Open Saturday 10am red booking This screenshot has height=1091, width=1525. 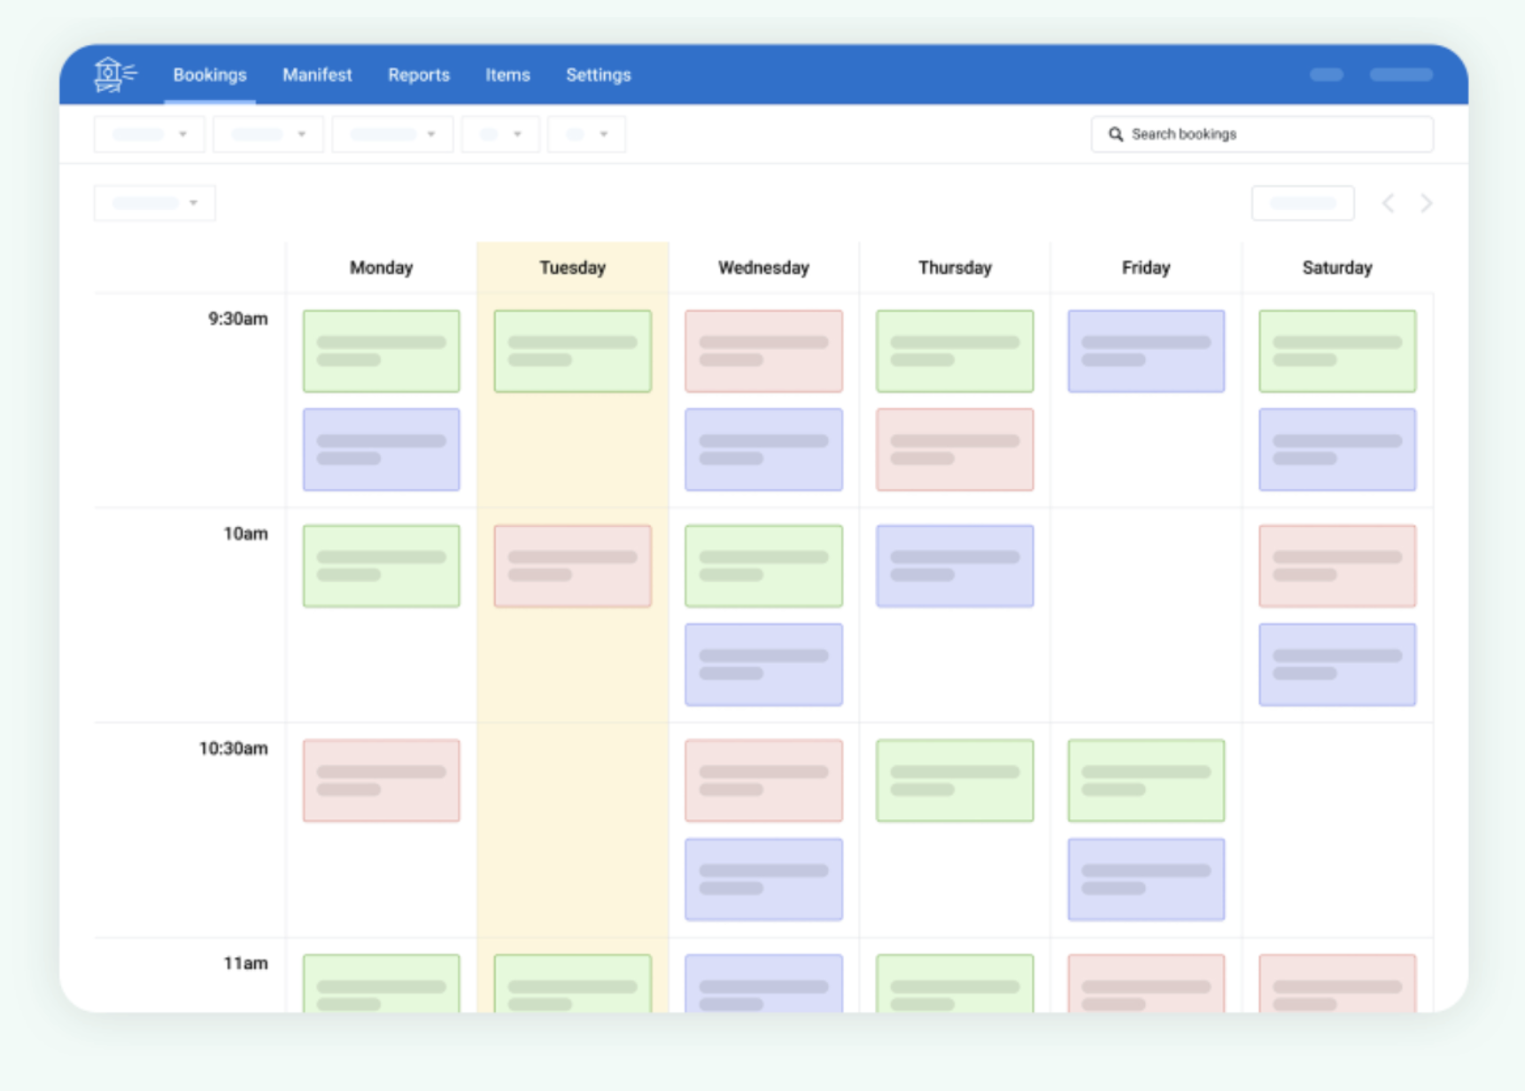click(x=1338, y=566)
